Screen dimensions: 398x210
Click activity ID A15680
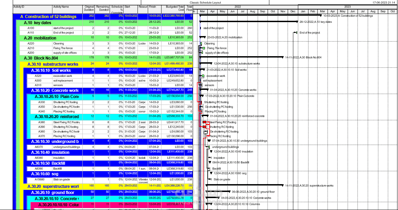pyautogui.click(x=39, y=179)
